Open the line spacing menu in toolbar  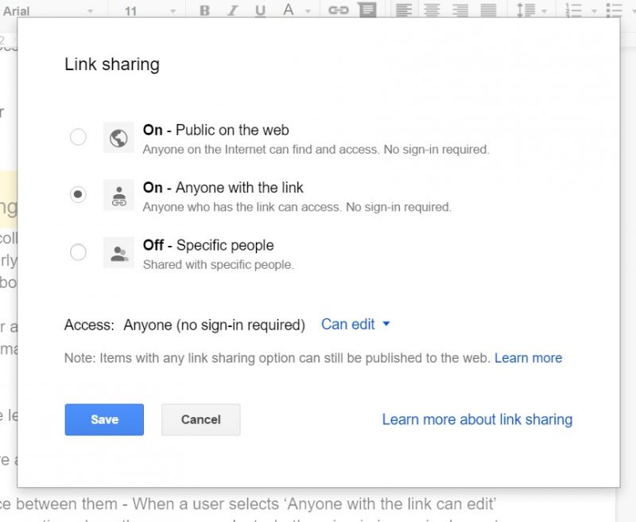(531, 10)
